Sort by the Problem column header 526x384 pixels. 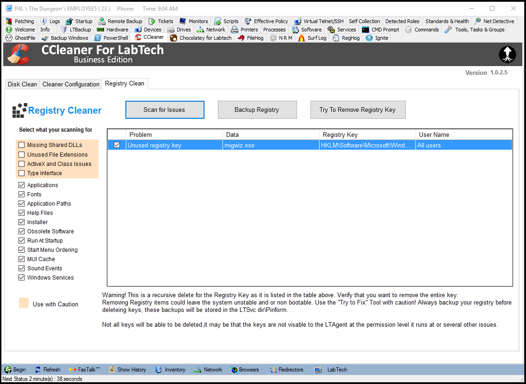pos(174,135)
